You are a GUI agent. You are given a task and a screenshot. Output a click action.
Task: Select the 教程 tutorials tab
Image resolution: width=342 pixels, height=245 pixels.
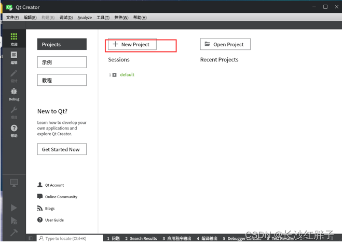[62, 80]
